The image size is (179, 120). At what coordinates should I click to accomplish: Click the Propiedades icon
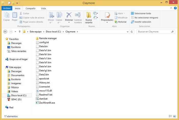(x=107, y=15)
